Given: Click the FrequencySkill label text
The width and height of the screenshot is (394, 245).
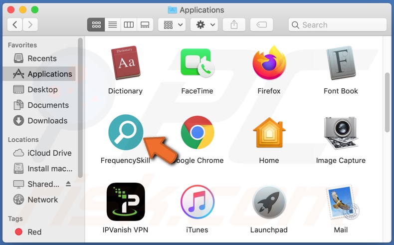Looking at the screenshot, I should (125, 160).
